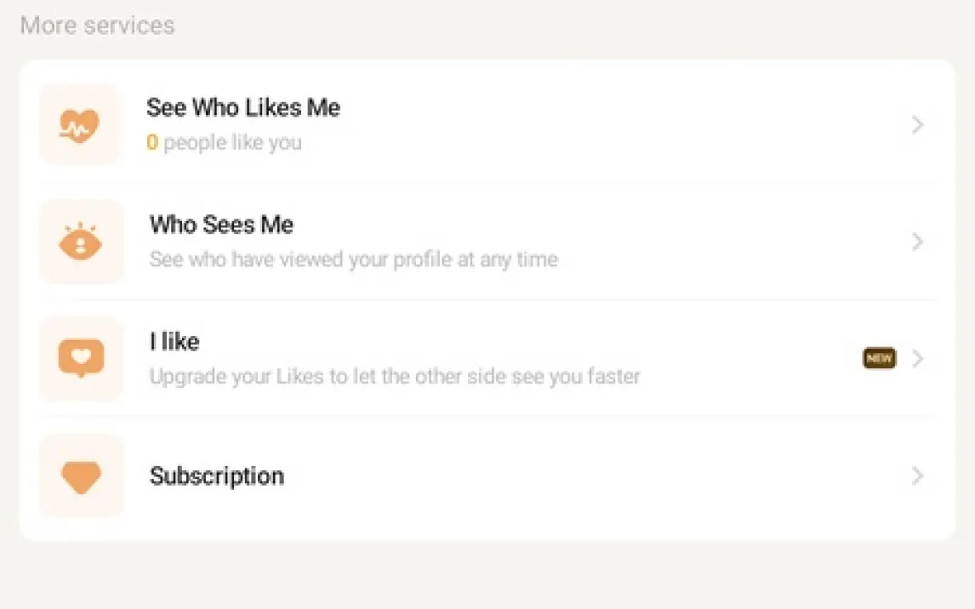
Task: Click the orange 0 likes count
Action: coord(152,143)
